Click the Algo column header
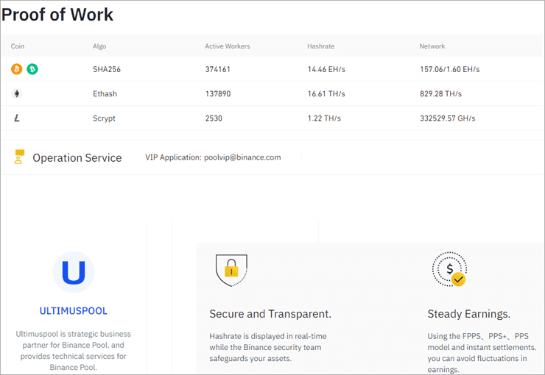Screen dimensions: 545x375 tap(99, 46)
